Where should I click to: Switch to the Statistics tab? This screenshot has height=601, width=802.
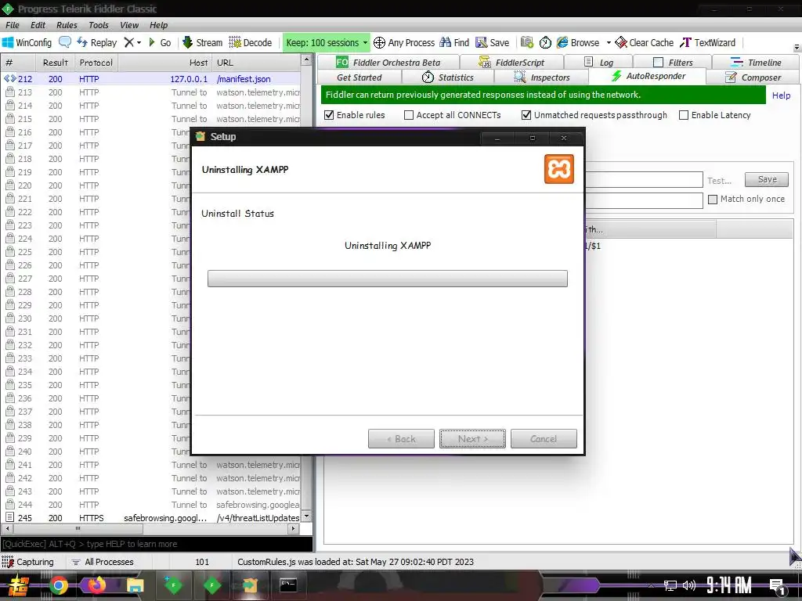[x=447, y=77]
